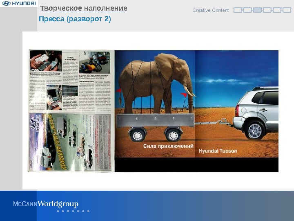Viewport: 294px width, 221px height.
Task: Click the McCann Worldgroup logo
Action: pyautogui.click(x=46, y=204)
